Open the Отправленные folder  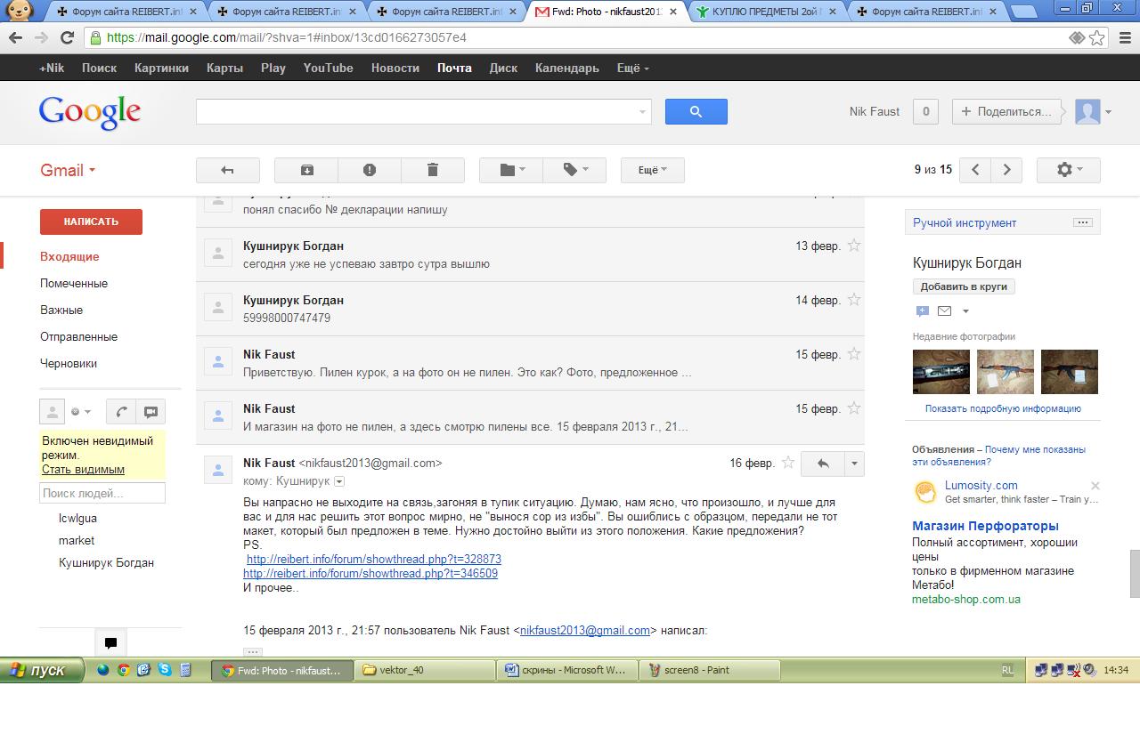[78, 336]
